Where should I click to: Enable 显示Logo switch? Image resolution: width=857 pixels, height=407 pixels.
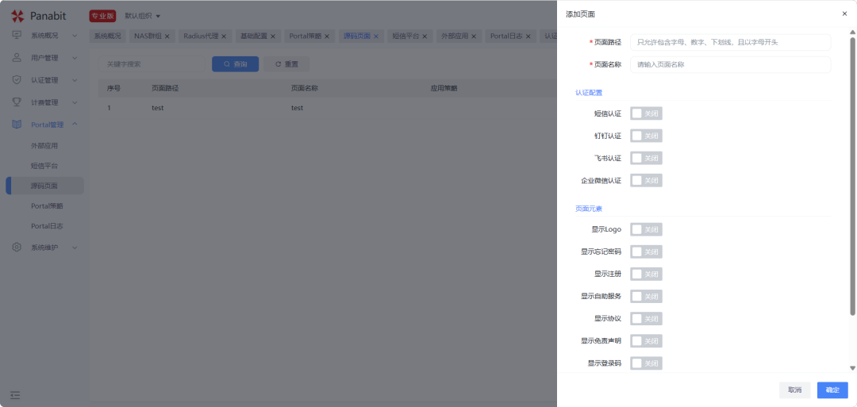coord(646,229)
